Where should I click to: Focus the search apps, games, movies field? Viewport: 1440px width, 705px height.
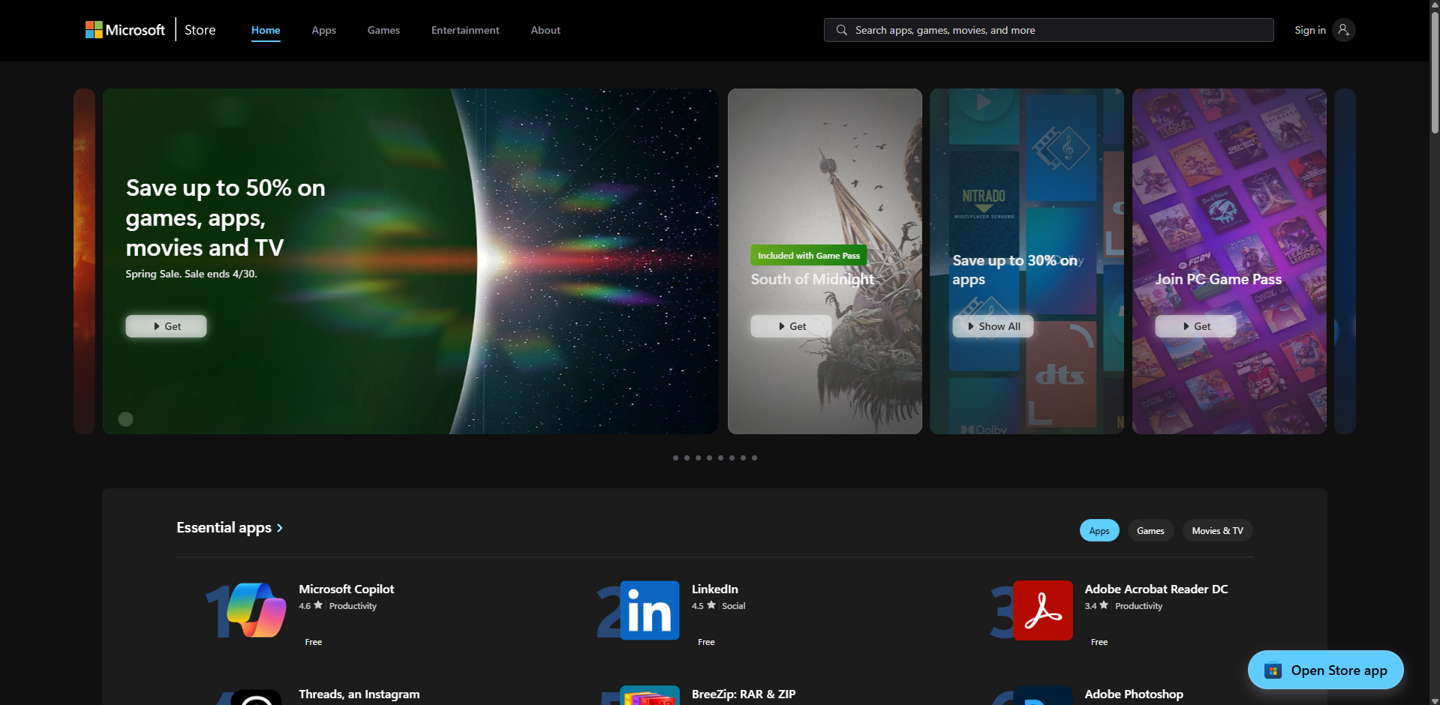click(1049, 30)
